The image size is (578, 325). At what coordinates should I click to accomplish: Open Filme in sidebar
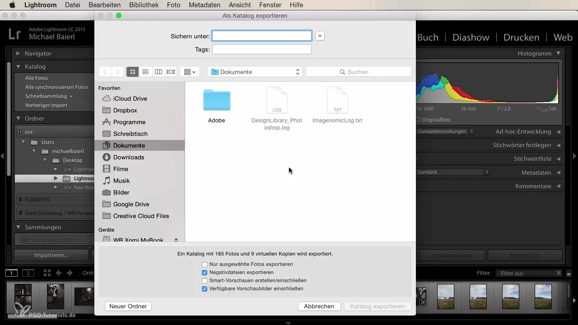(121, 169)
